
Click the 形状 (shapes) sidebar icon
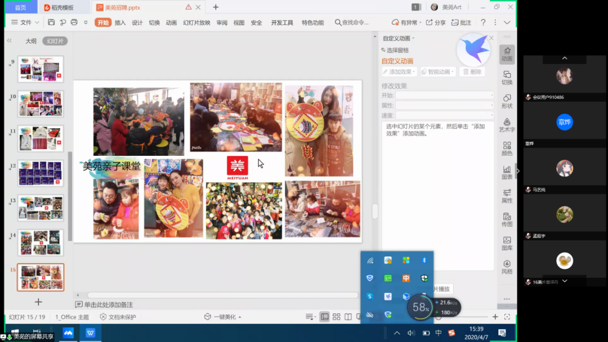pos(507,101)
